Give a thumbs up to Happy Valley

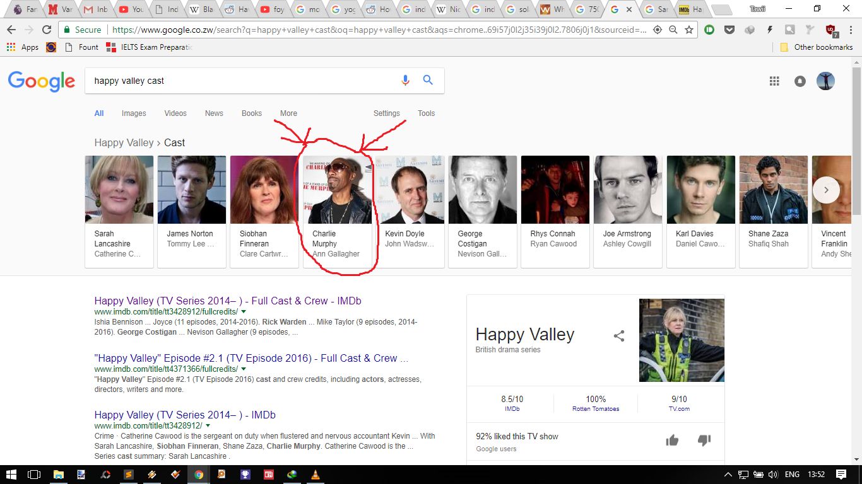click(x=672, y=441)
